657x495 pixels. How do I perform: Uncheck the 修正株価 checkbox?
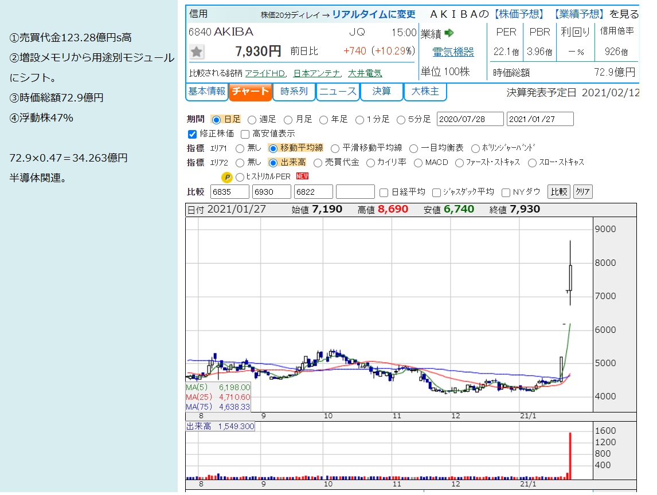click(x=192, y=134)
